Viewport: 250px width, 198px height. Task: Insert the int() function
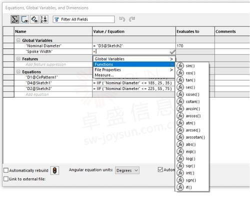coord(192,173)
